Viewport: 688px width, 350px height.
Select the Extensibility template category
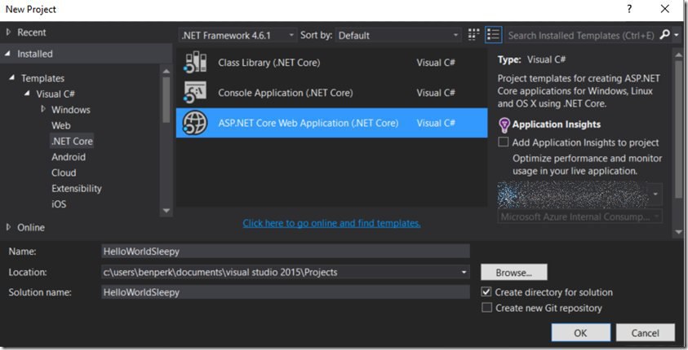point(77,189)
